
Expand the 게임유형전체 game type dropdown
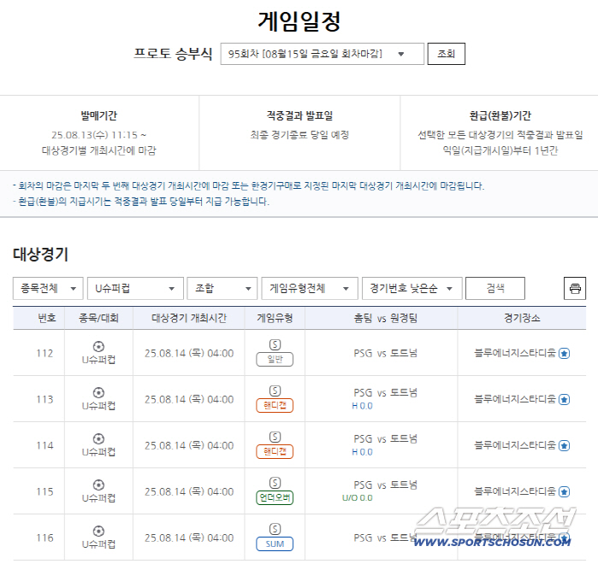[x=309, y=289]
